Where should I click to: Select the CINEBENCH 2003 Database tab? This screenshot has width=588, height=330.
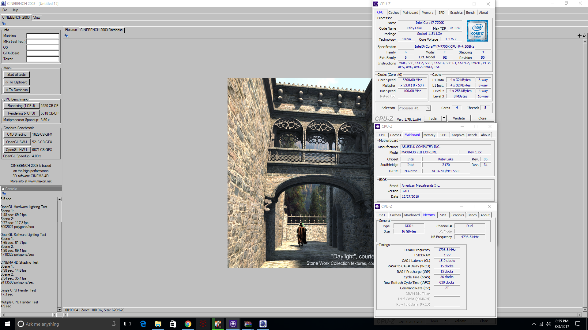(x=101, y=30)
